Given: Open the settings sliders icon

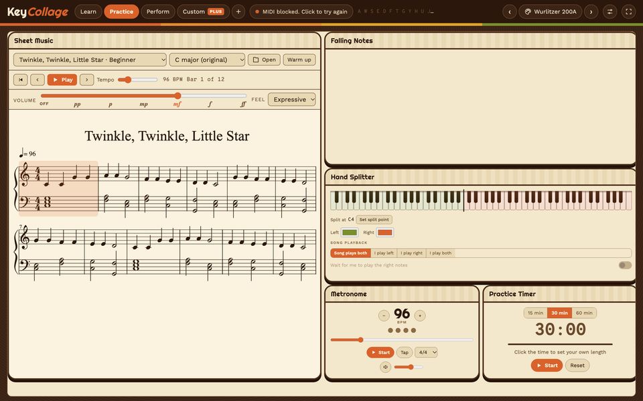Looking at the screenshot, I should click(610, 12).
